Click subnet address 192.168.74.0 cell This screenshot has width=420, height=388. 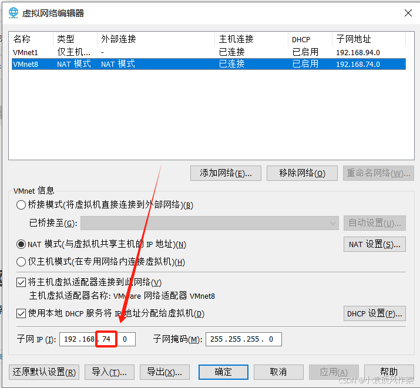358,64
